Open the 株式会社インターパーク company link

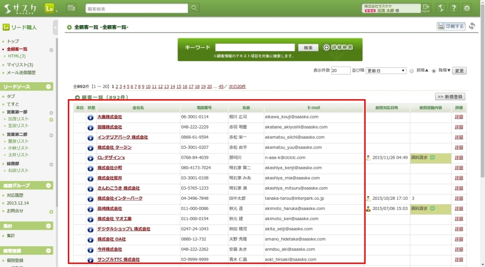120,198
